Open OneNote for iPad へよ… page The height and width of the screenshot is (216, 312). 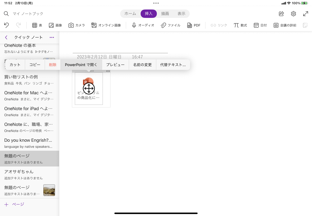[29, 111]
